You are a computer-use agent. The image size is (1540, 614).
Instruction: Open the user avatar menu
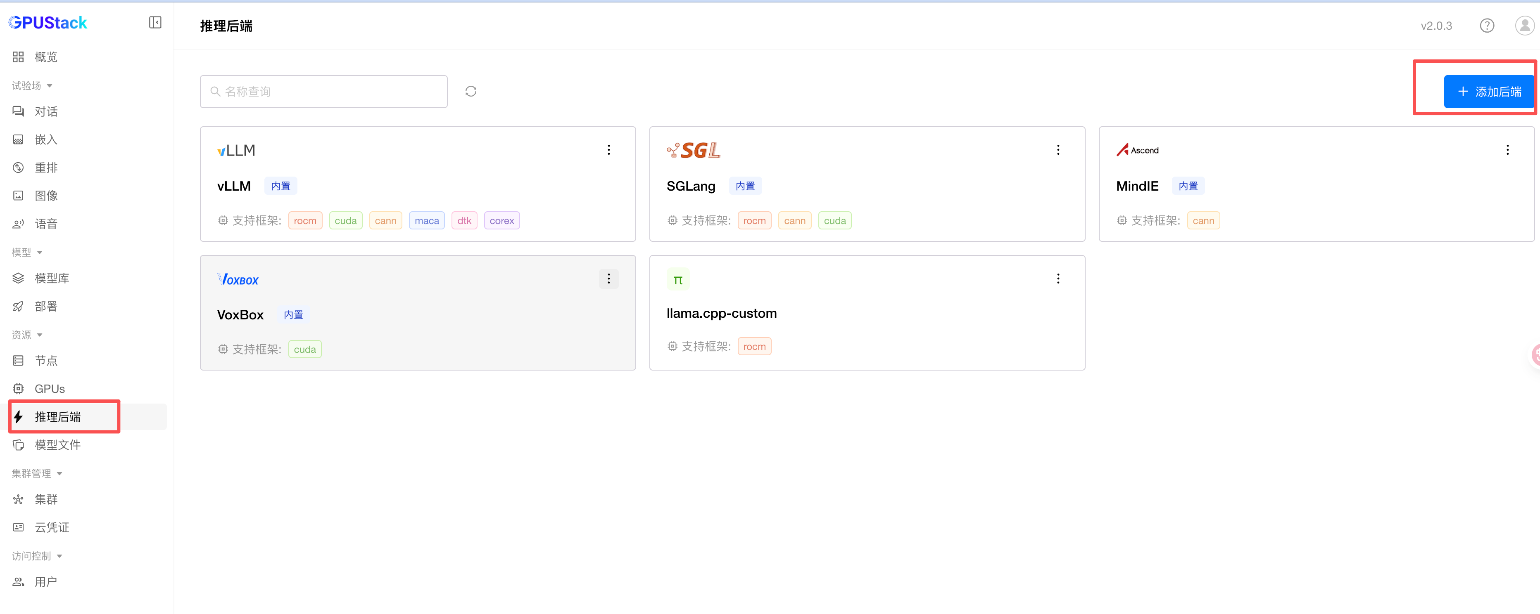pyautogui.click(x=1524, y=26)
